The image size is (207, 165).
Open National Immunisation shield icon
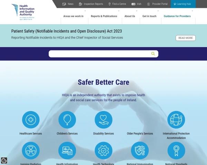click(x=140, y=151)
